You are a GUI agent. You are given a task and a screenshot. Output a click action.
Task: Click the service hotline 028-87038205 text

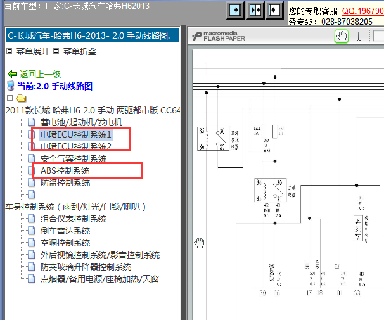tap(347, 22)
